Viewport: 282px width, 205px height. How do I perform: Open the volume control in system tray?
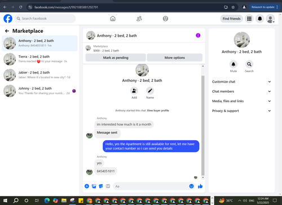point(245,200)
